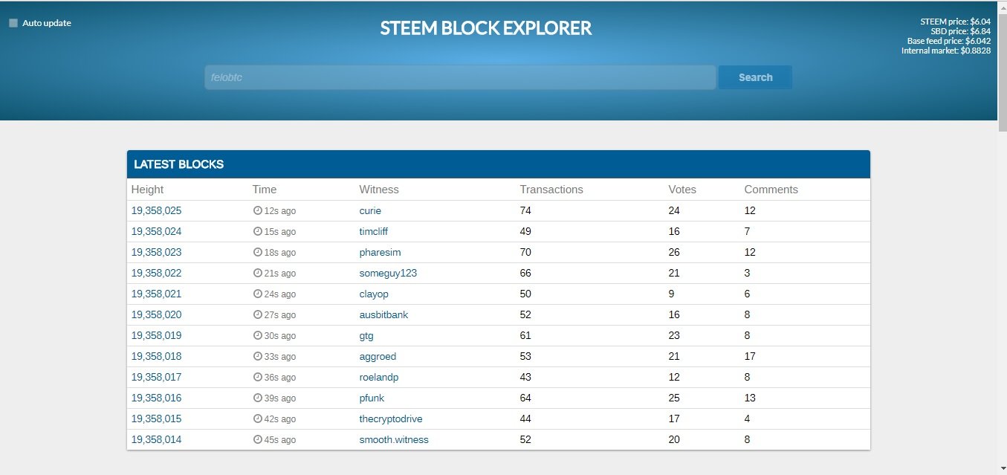
Task: Click clock icon beside 24s ago
Action: 258,294
